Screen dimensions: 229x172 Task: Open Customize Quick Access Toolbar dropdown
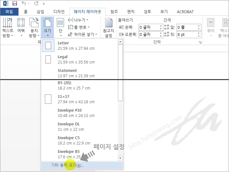(x=44, y=4)
